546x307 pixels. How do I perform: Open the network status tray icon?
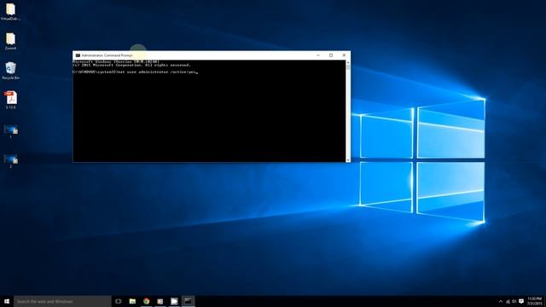coord(508,301)
